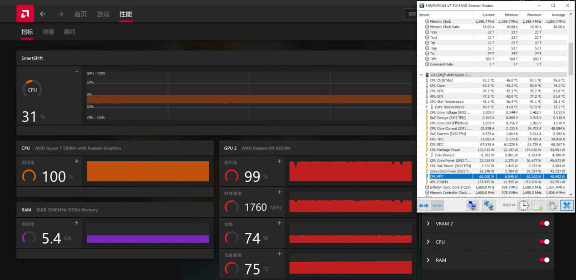Disable the CPU metrics toggle

(544, 242)
